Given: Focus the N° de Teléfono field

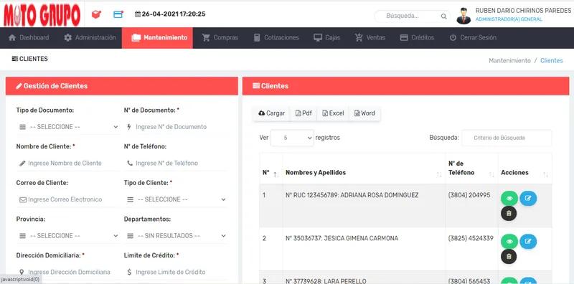Looking at the screenshot, I should 176,164.
